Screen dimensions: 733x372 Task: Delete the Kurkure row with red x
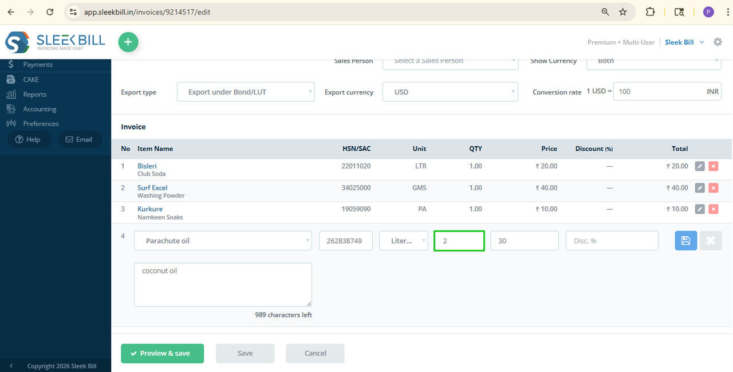click(x=713, y=209)
